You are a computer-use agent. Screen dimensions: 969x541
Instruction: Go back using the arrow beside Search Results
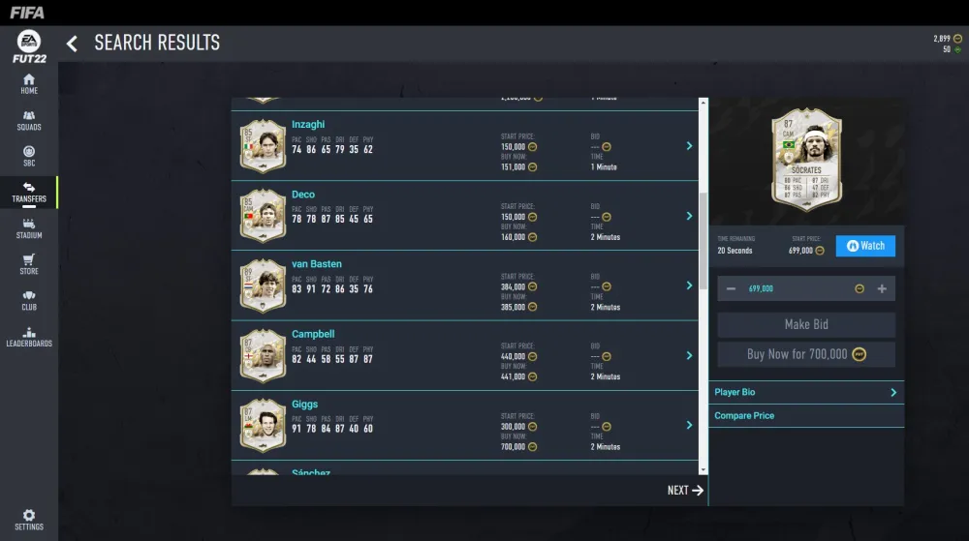[x=72, y=44]
